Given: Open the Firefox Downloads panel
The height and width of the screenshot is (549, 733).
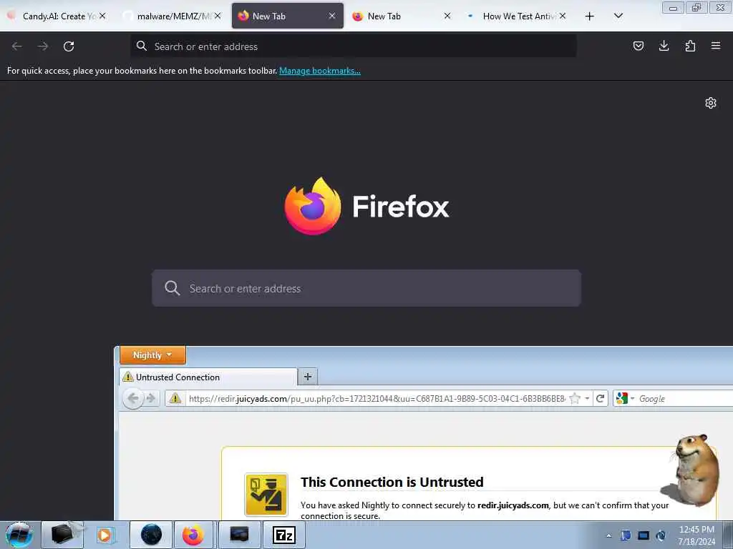Looking at the screenshot, I should click(664, 46).
